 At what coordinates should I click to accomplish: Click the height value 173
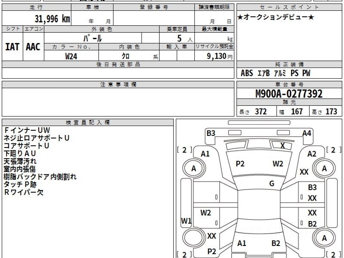pos(331,112)
